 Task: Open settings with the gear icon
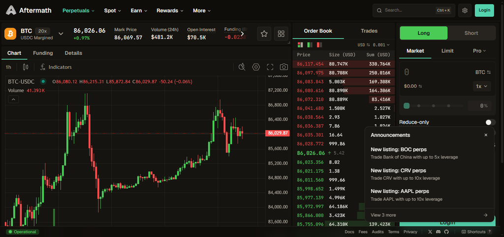click(465, 10)
